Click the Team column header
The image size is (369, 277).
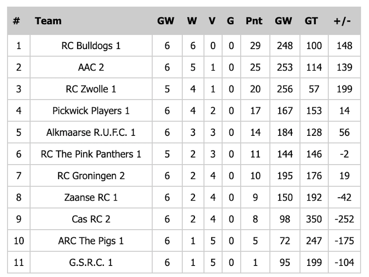tap(48, 21)
